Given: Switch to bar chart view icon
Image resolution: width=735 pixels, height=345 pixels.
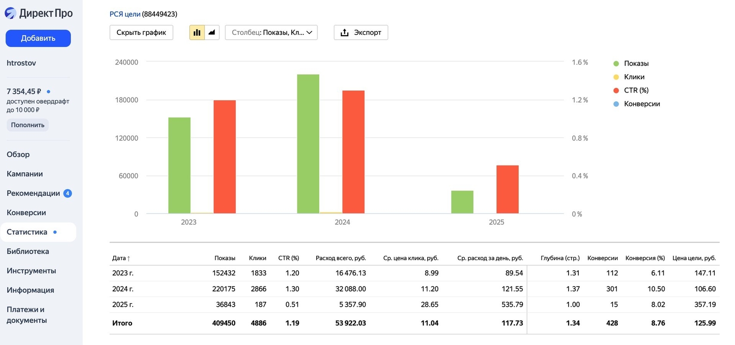Looking at the screenshot, I should click(x=197, y=33).
